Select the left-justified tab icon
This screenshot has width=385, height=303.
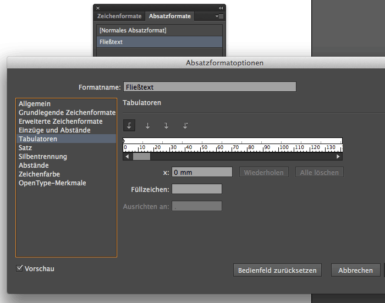[129, 125]
